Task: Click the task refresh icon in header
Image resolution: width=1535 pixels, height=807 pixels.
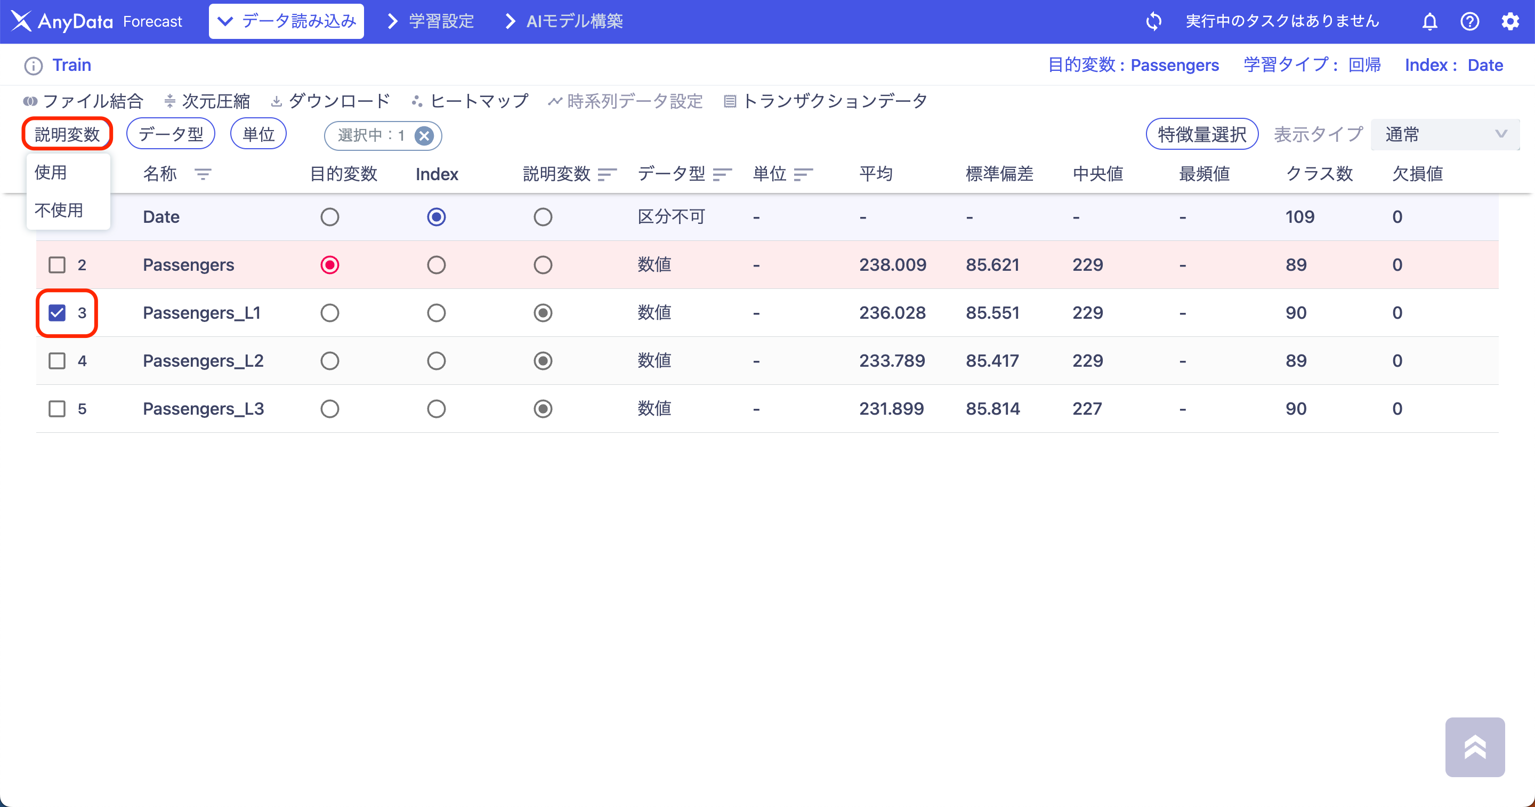Action: 1153,21
